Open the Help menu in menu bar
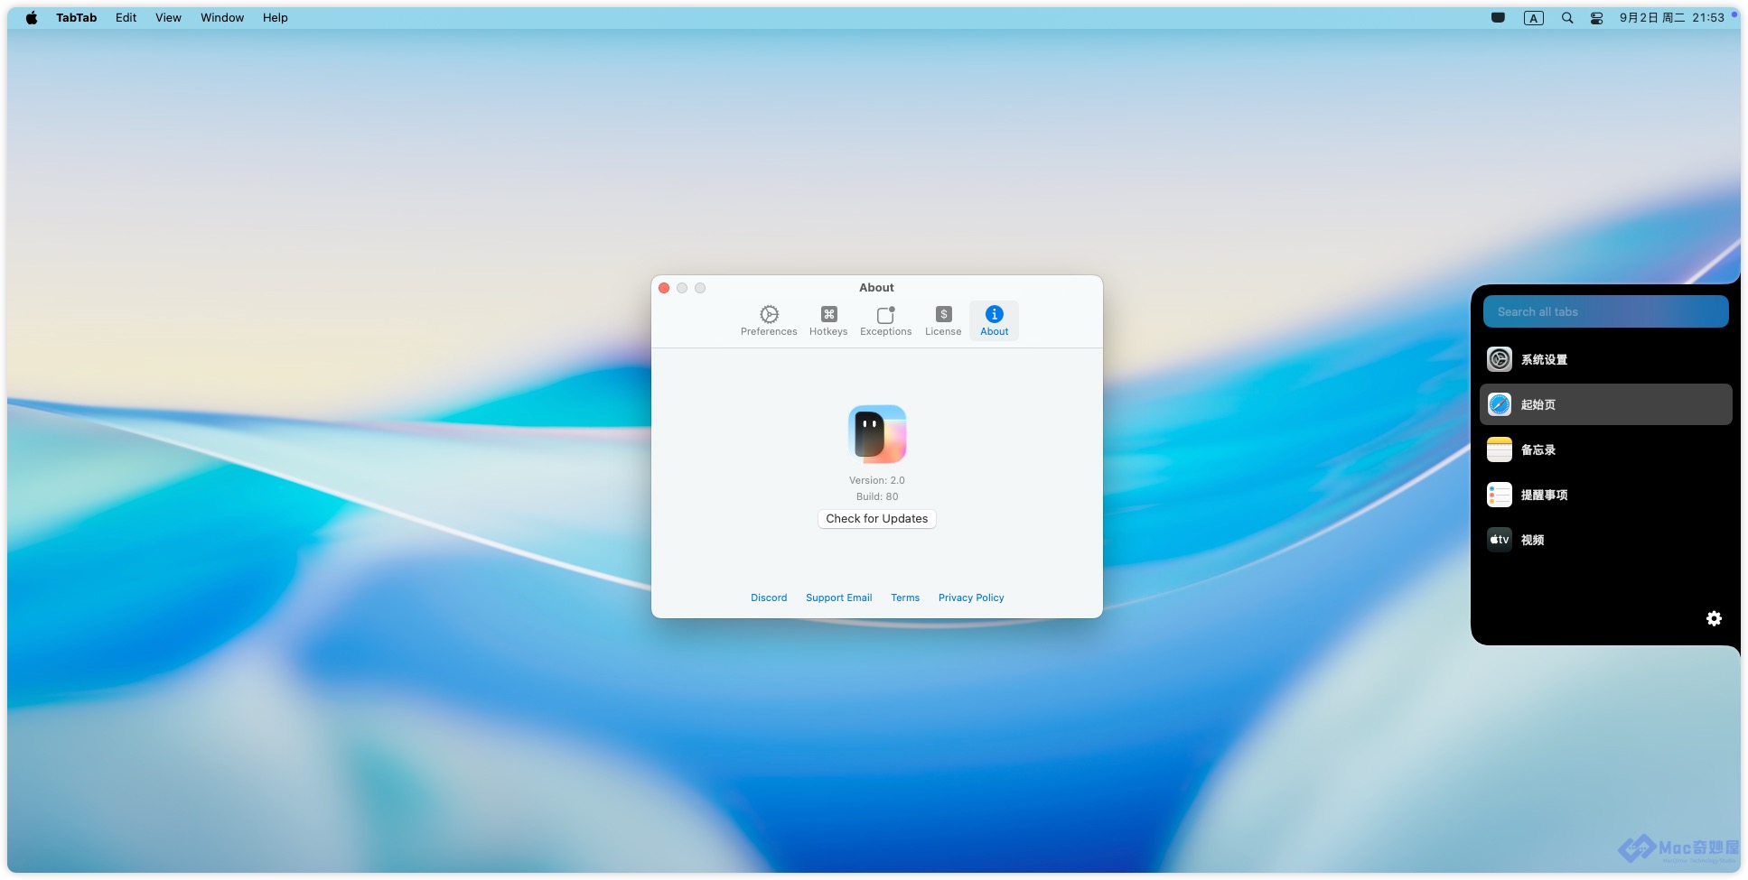This screenshot has width=1748, height=880. point(276,17)
